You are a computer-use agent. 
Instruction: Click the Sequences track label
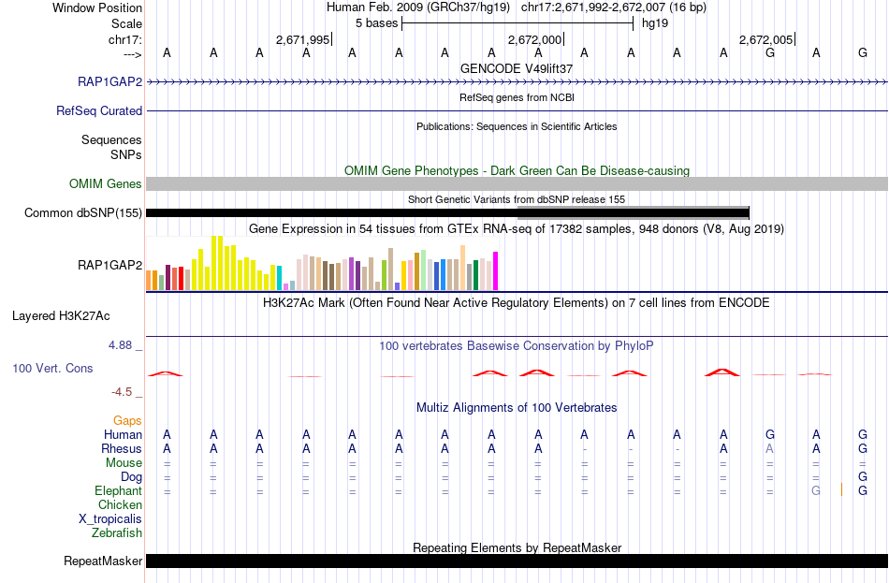click(x=111, y=139)
